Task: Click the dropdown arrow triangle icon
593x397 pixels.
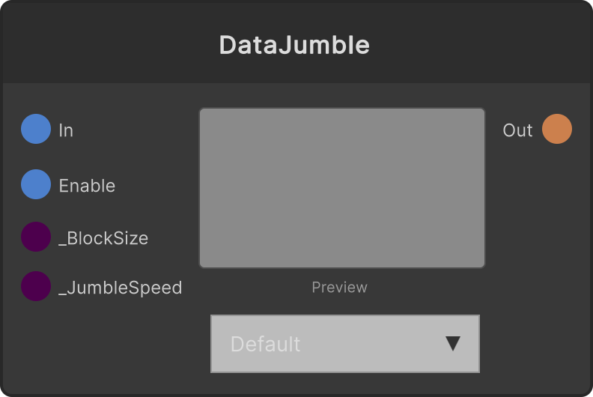Action: pyautogui.click(x=453, y=344)
